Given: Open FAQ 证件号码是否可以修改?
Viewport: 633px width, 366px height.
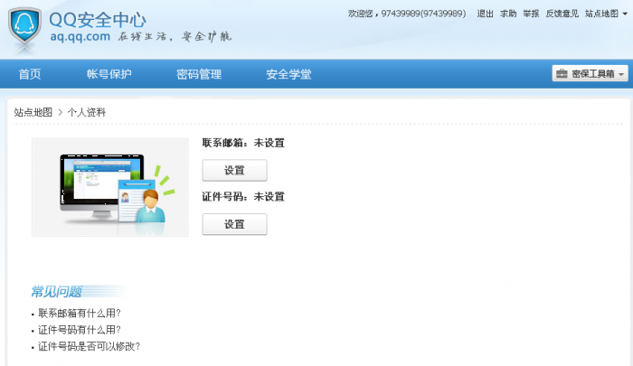Looking at the screenshot, I should point(89,346).
